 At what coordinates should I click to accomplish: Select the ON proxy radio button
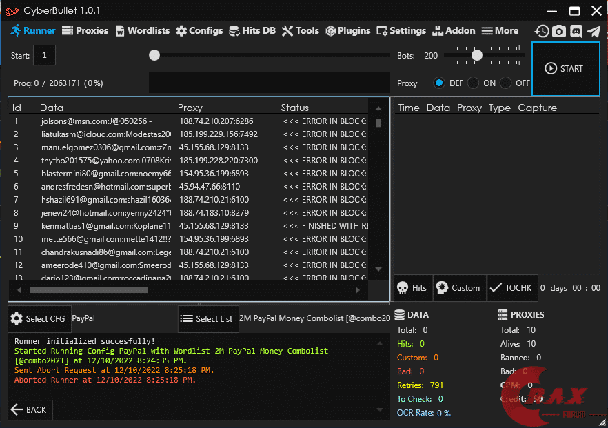point(473,83)
